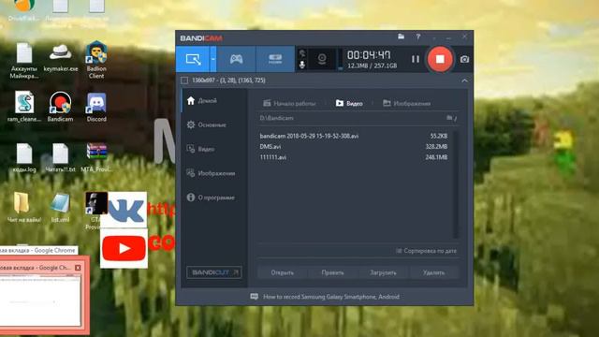The width and height of the screenshot is (599, 337).
Task: Toggle the webcam overlay icon
Action: (322, 59)
